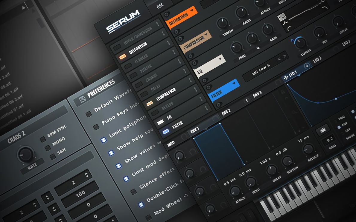Viewport: 356px width, 222px height.
Task: Click the mod count badge 4 on LFO 1
Action: pyautogui.click(x=307, y=66)
